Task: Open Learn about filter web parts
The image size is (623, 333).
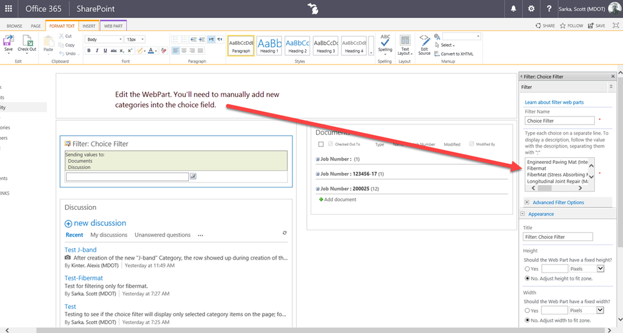Action: coord(554,102)
